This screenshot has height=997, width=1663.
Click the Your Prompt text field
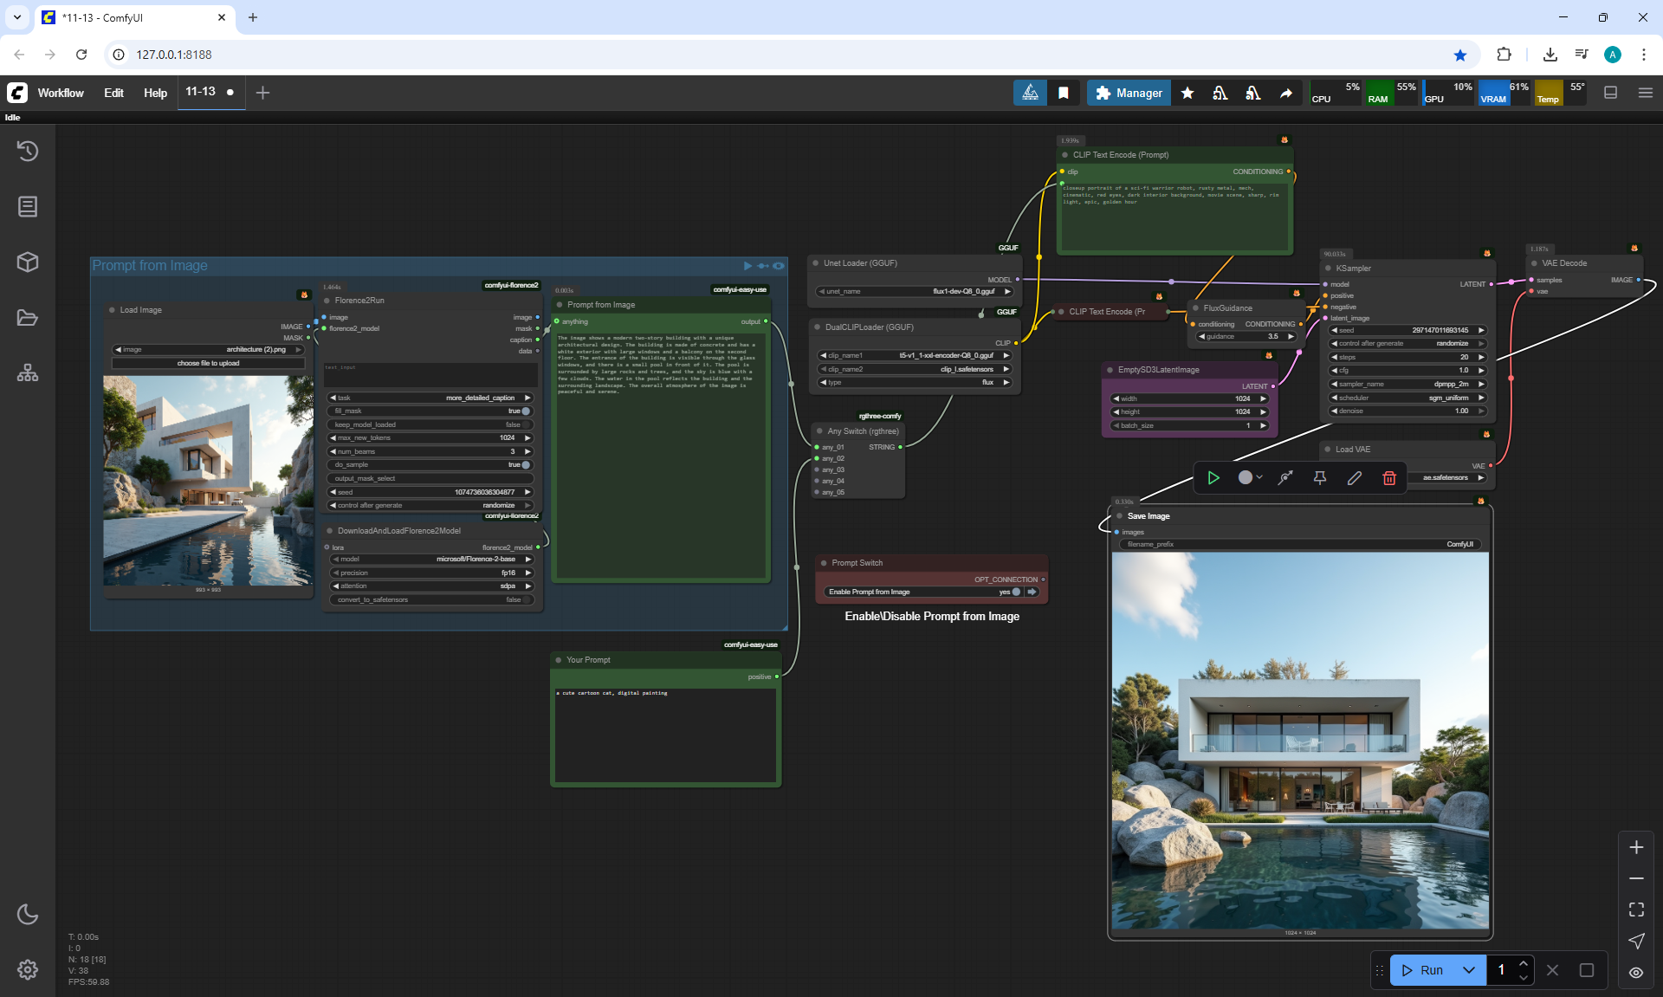[665, 736]
